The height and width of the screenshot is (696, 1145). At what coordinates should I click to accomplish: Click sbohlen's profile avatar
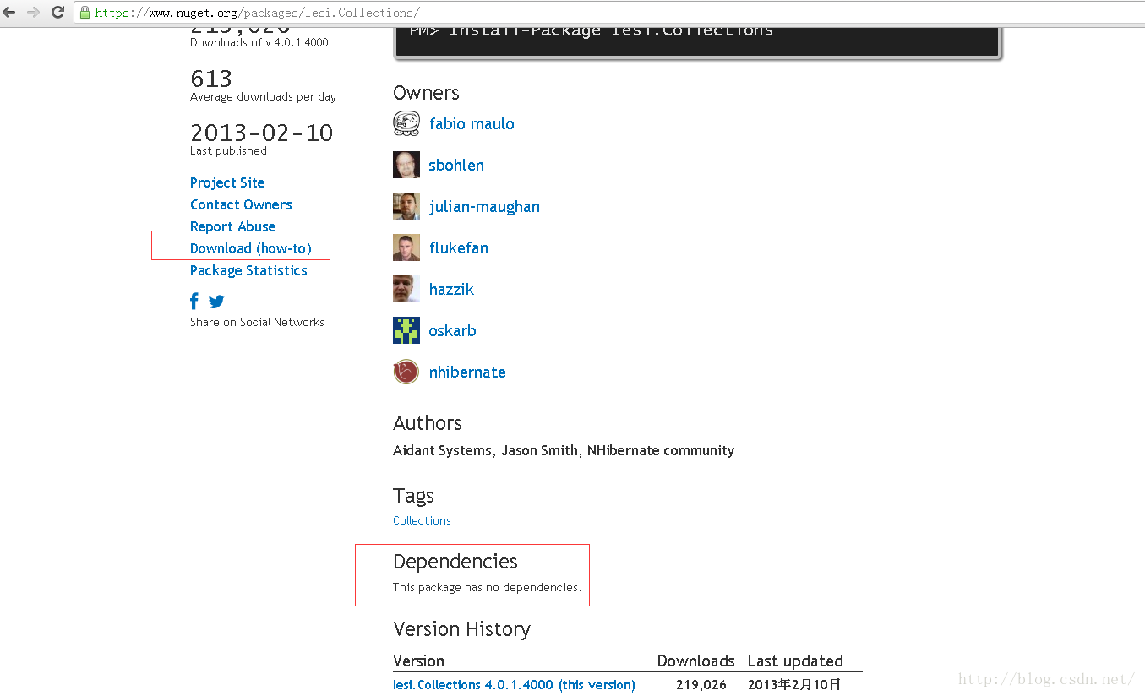coord(406,165)
